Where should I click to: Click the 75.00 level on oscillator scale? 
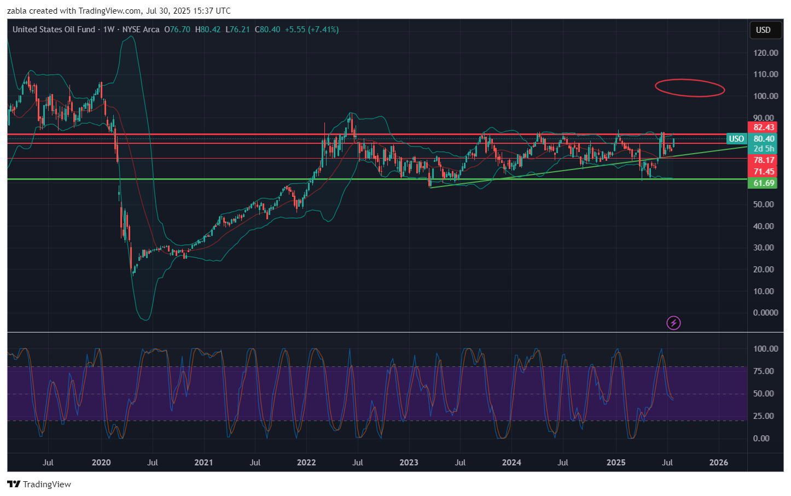click(x=765, y=371)
